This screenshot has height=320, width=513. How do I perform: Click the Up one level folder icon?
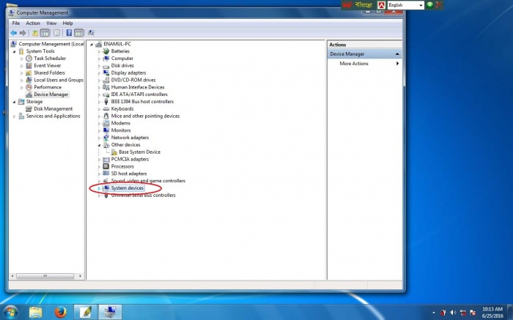click(x=35, y=33)
